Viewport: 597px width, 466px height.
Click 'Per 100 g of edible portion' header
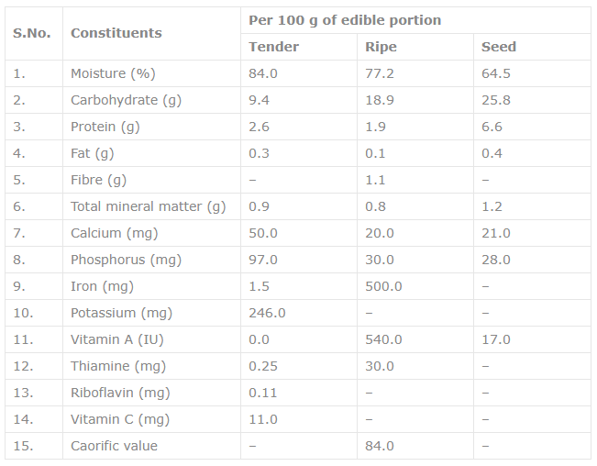pos(345,20)
